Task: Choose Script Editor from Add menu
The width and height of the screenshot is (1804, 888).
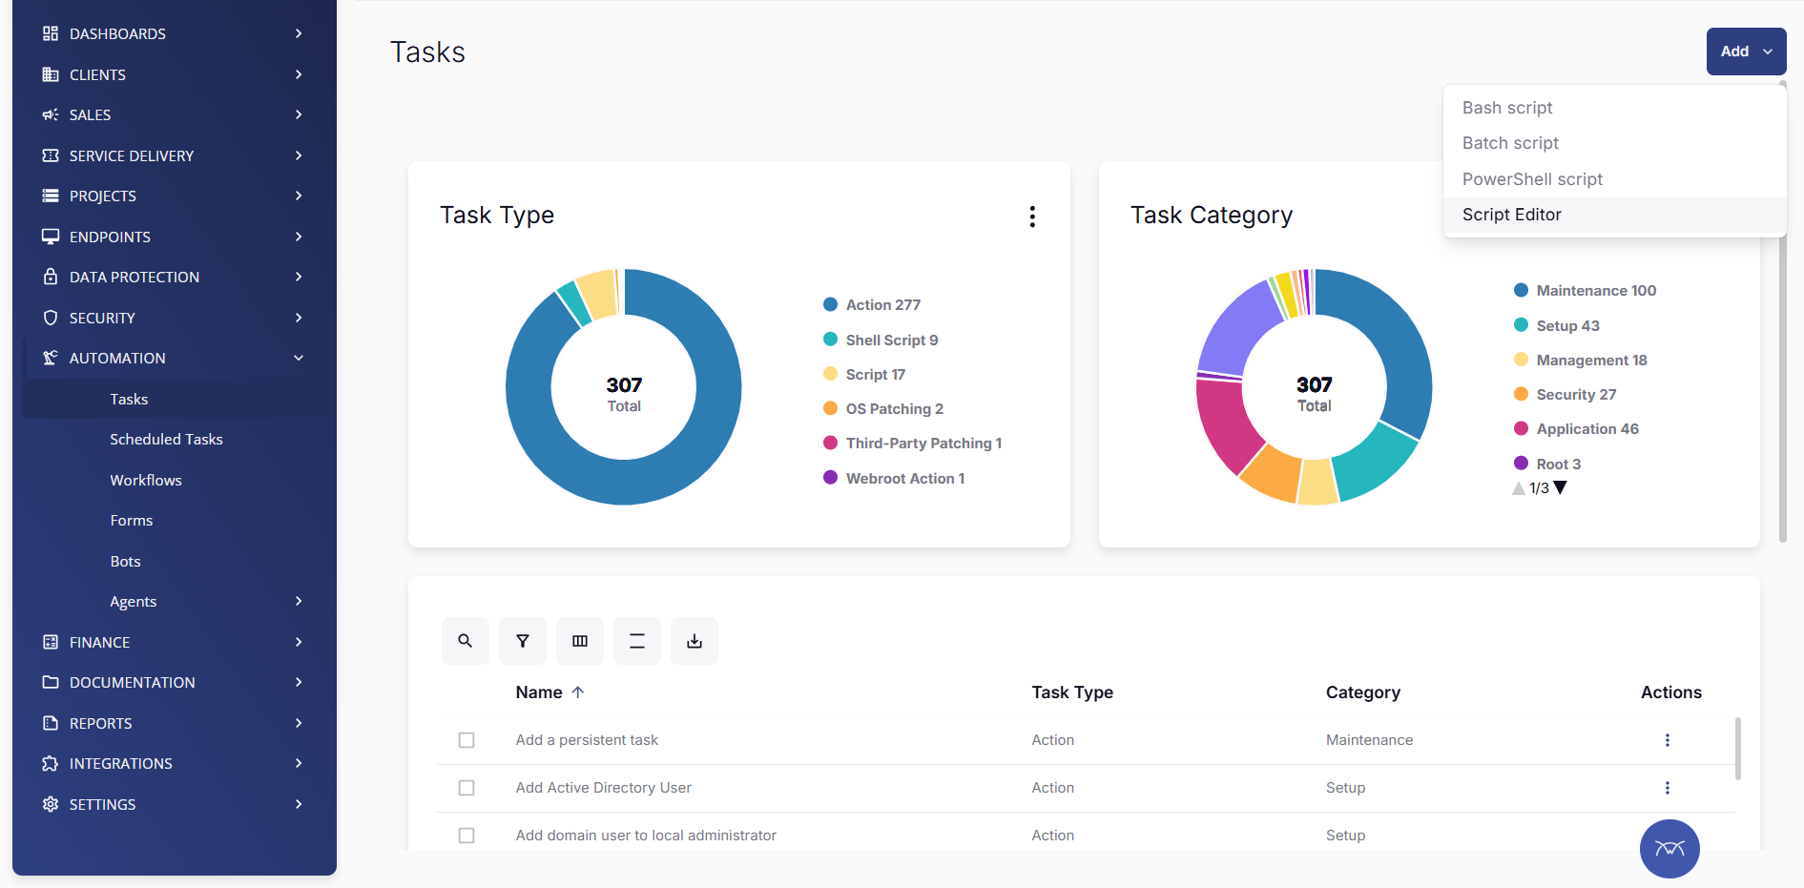Action: click(1614, 215)
